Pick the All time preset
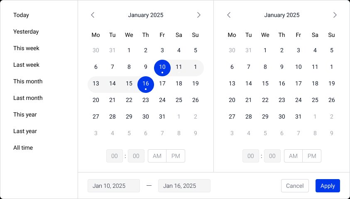This screenshot has height=199, width=350. tap(23, 148)
